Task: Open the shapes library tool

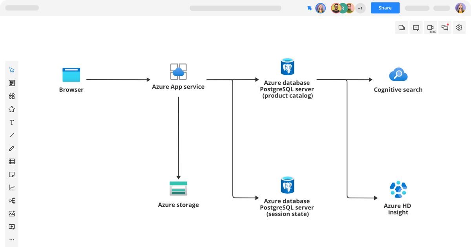Action: coord(12,96)
